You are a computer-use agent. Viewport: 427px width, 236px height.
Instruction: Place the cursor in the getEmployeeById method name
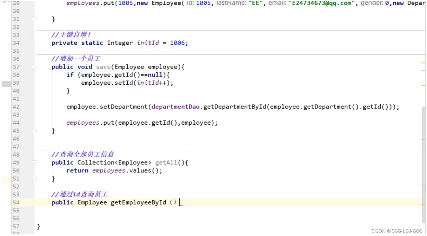[x=138, y=202]
